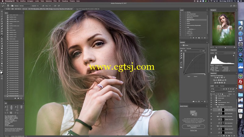The width and height of the screenshot is (244, 137).
Task: Open the Filtro menu
Action: tap(55, 1)
